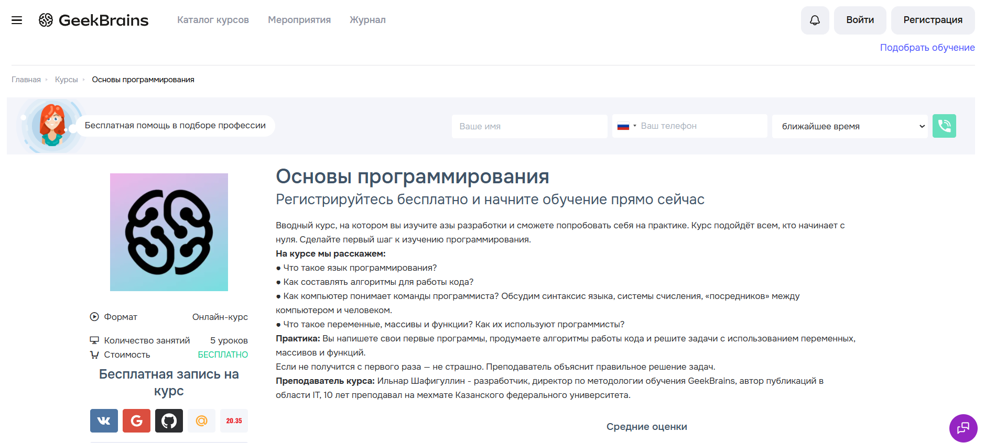Image resolution: width=985 pixels, height=443 pixels.
Task: Click the 5 уроков value
Action: click(229, 340)
